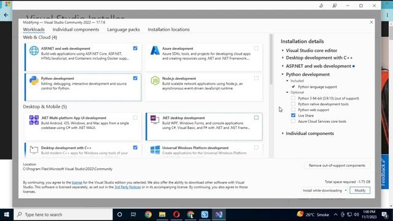Viewport: 393px width, 221px height.
Task: Switch to the Installation locations tab
Action: click(x=168, y=29)
